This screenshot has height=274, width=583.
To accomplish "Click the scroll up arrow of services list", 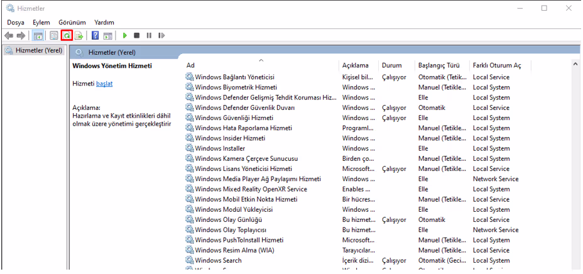I will tap(575, 64).
